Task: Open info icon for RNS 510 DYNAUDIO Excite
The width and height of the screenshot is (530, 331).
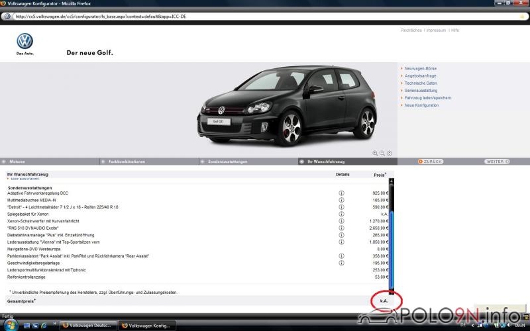Action: (342, 228)
